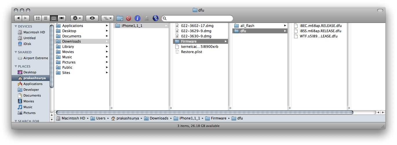This screenshot has height=145, width=397.
Task: Open Movies in sidebar Places
Action: (31, 101)
